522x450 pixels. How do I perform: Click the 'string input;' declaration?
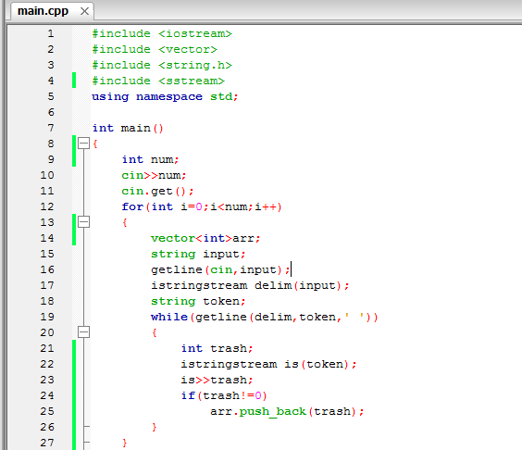(198, 254)
